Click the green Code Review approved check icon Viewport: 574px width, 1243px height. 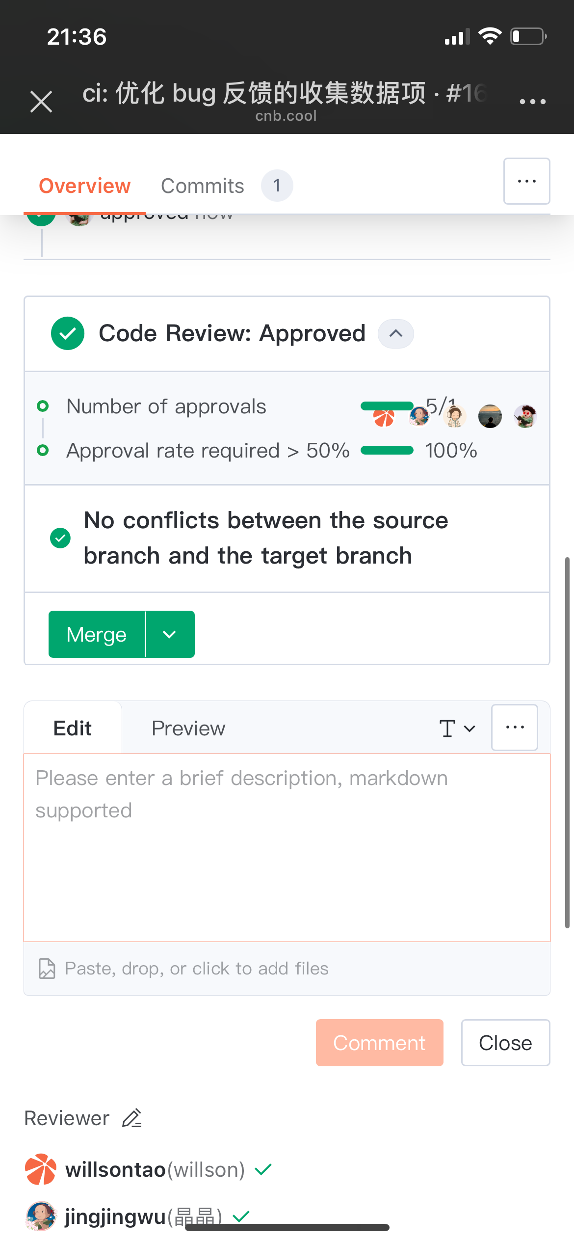click(68, 333)
